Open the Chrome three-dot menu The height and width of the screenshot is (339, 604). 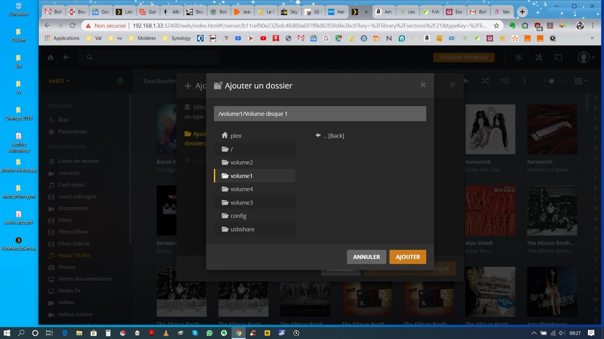593,26
